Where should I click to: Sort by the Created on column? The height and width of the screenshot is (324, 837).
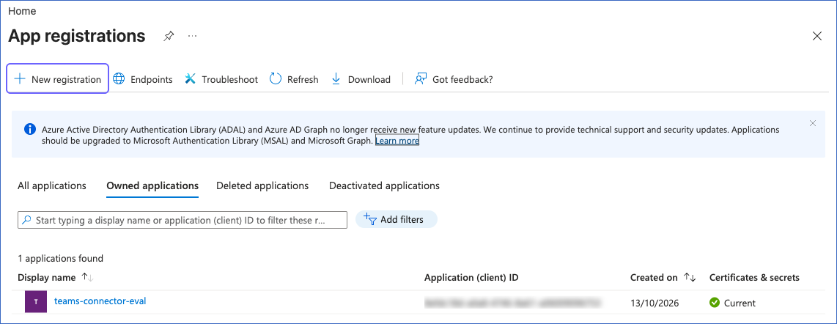(x=663, y=278)
